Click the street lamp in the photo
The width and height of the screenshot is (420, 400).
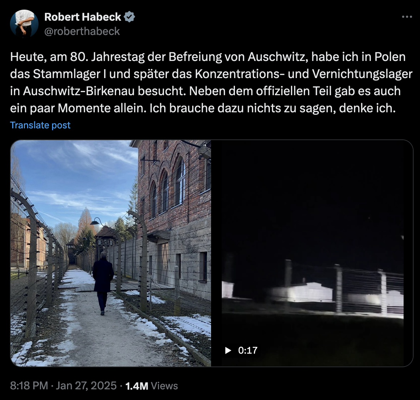tap(97, 222)
